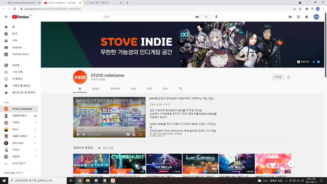The height and width of the screenshot is (184, 327).
Task: Seek on the featured video progress bar
Action: click(x=109, y=130)
